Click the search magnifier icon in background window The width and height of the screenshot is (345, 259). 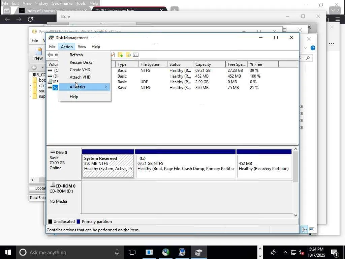[308, 58]
